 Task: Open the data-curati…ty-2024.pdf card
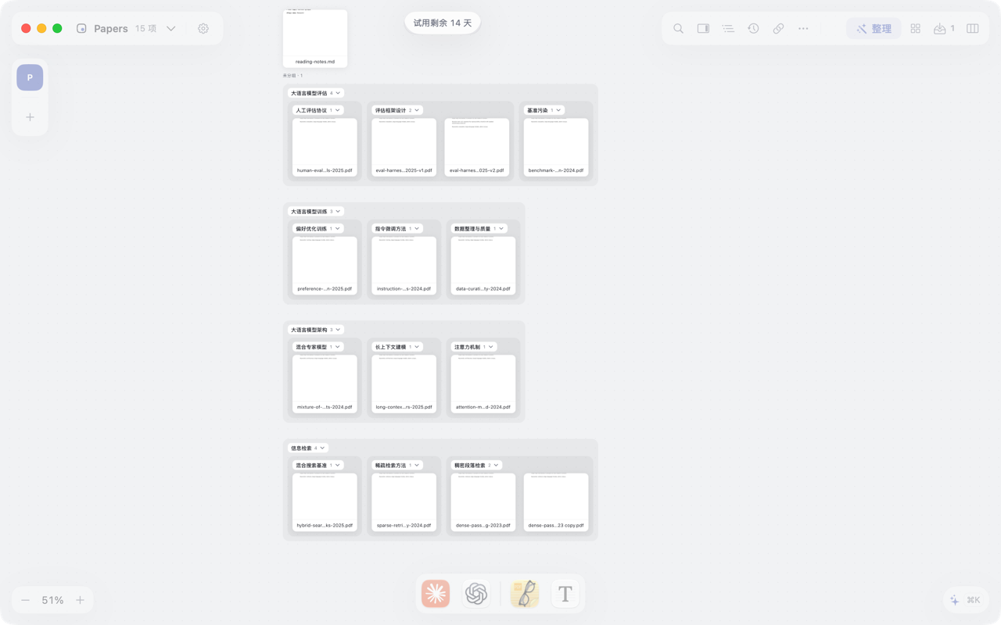483,266
